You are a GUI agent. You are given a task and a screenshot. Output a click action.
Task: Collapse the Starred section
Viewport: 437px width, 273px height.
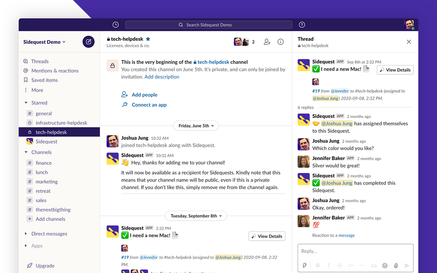[26, 103]
